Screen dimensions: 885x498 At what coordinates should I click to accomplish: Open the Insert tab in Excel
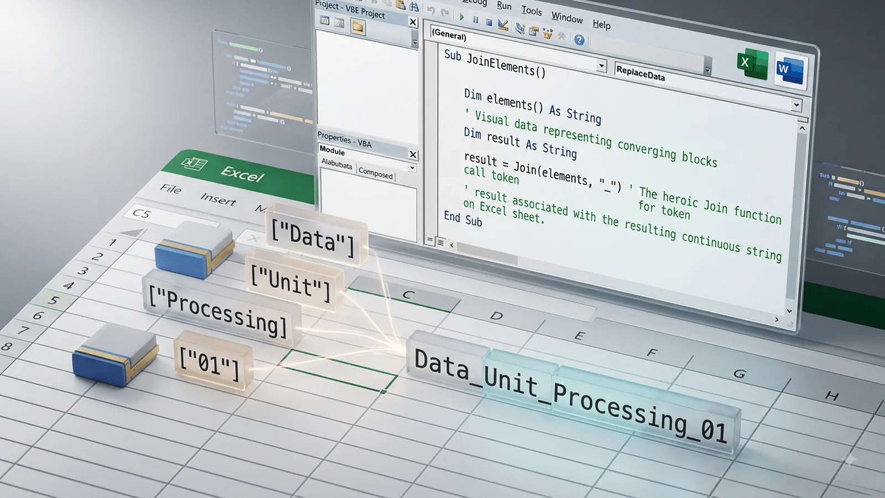tap(218, 199)
